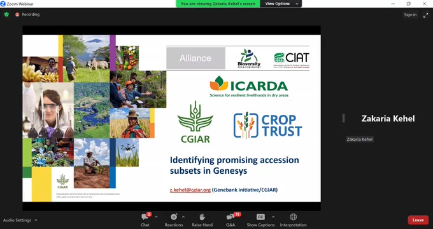Image resolution: width=433 pixels, height=229 pixels.
Task: Click the gray Alliance box
Action: click(195, 58)
